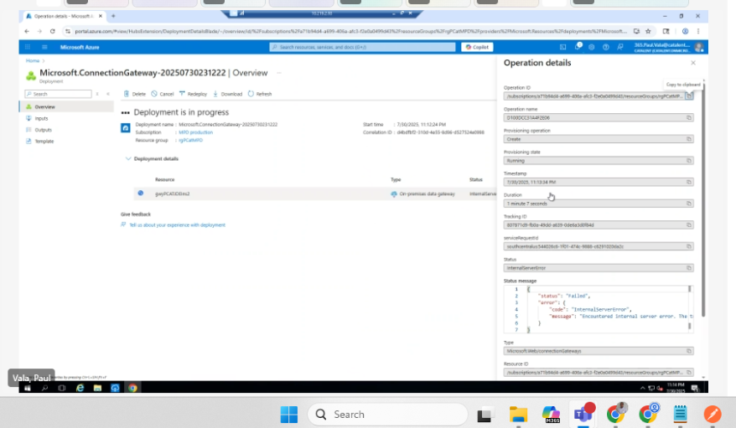This screenshot has width=736, height=428.
Task: Click the Status message JSON editor
Action: pyautogui.click(x=598, y=309)
